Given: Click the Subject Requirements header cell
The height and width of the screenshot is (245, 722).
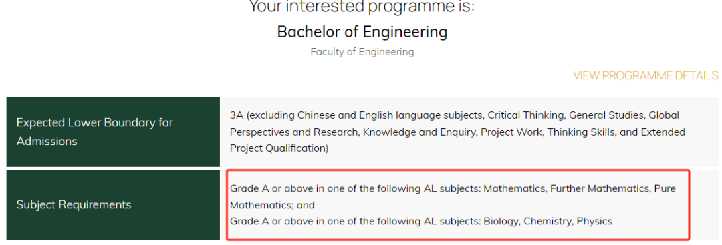Looking at the screenshot, I should click(x=113, y=205).
